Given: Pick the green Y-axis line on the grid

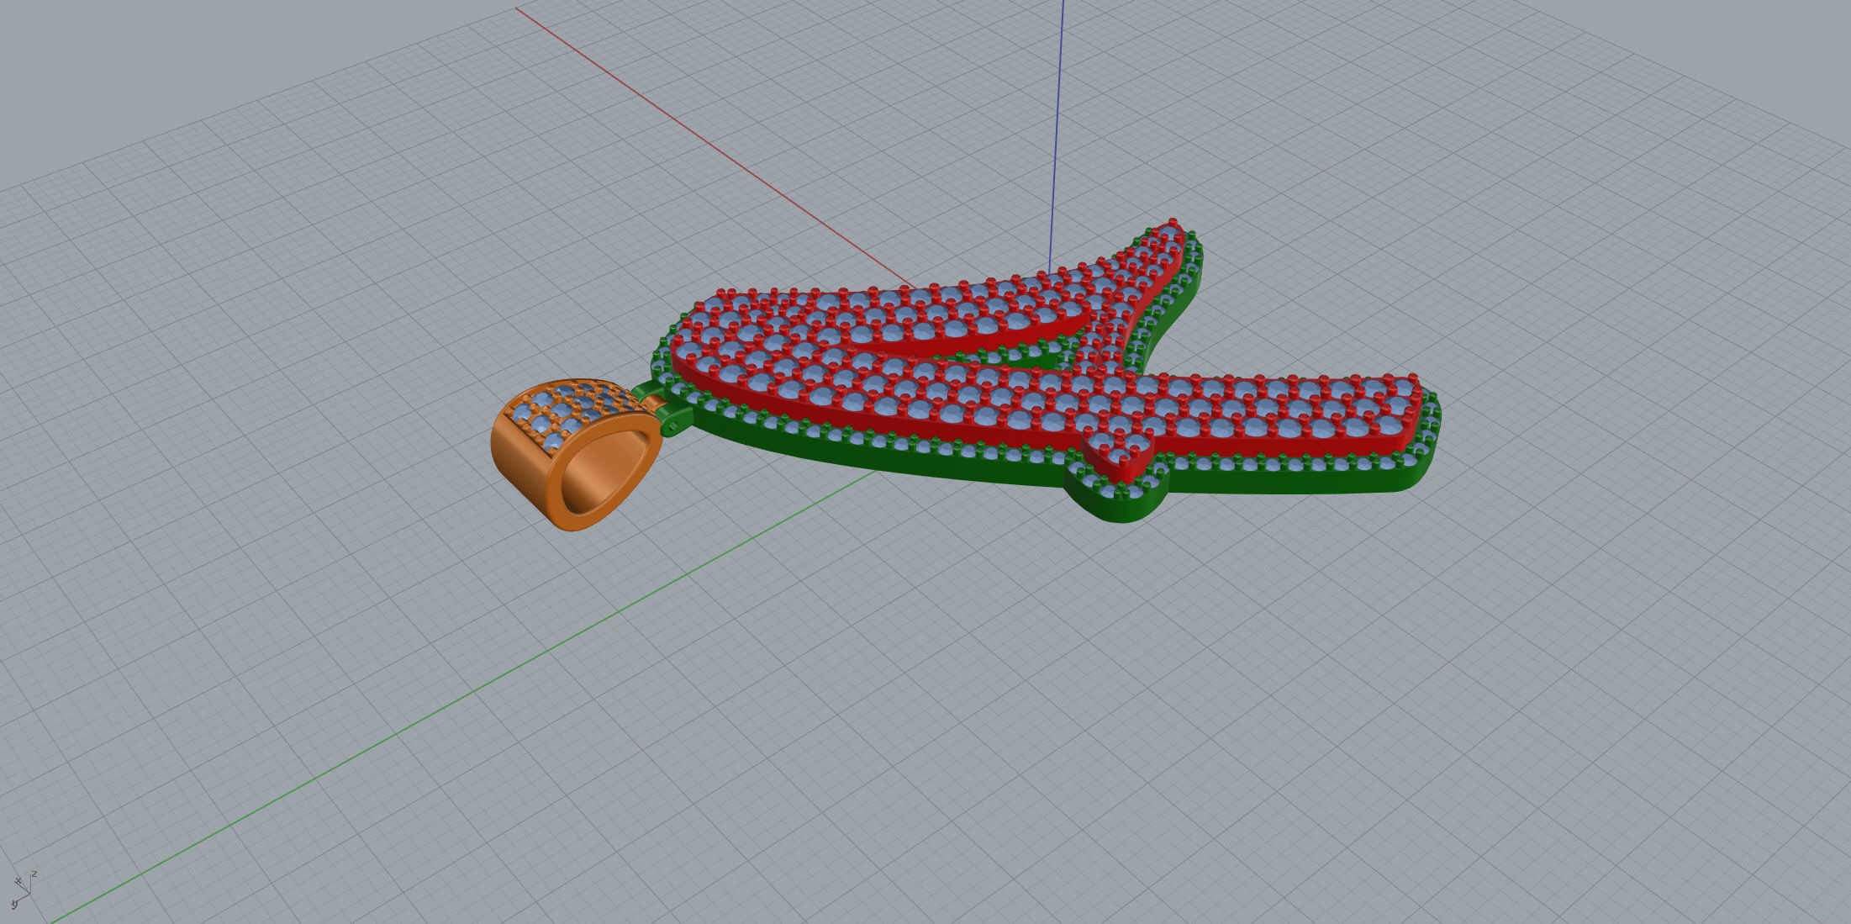Looking at the screenshot, I should tap(462, 697).
